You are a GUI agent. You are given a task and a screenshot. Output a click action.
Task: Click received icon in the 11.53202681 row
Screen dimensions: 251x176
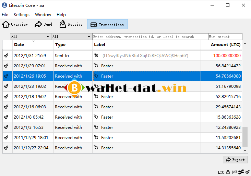(x=96, y=137)
